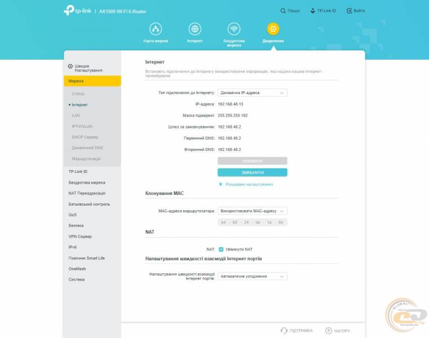429x338 pixels.
Task: Click the НАГОРУ up-arrow icon
Action: click(x=328, y=331)
